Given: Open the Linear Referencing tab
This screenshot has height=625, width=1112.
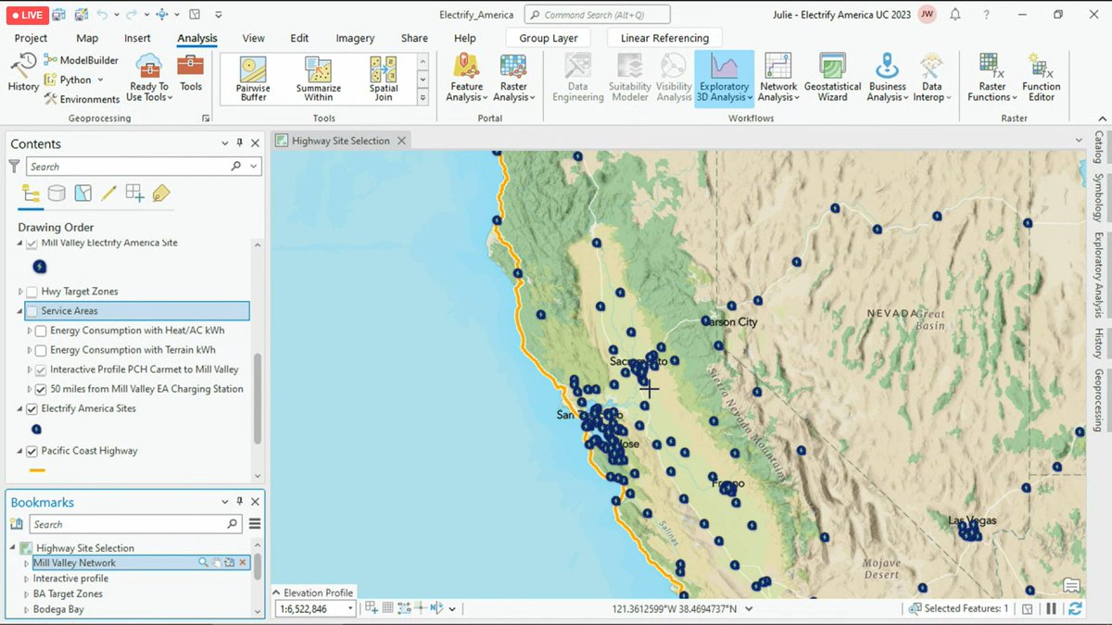Looking at the screenshot, I should pos(664,38).
